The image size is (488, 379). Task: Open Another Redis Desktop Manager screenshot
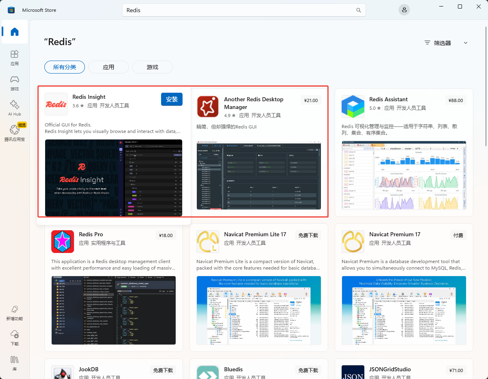click(259, 175)
